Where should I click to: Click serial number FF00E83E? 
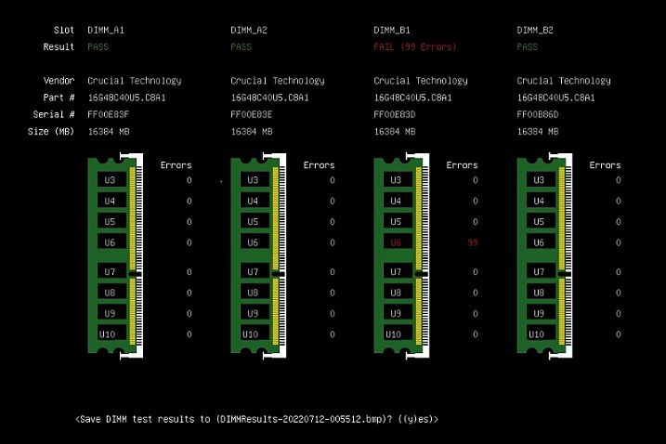point(252,114)
